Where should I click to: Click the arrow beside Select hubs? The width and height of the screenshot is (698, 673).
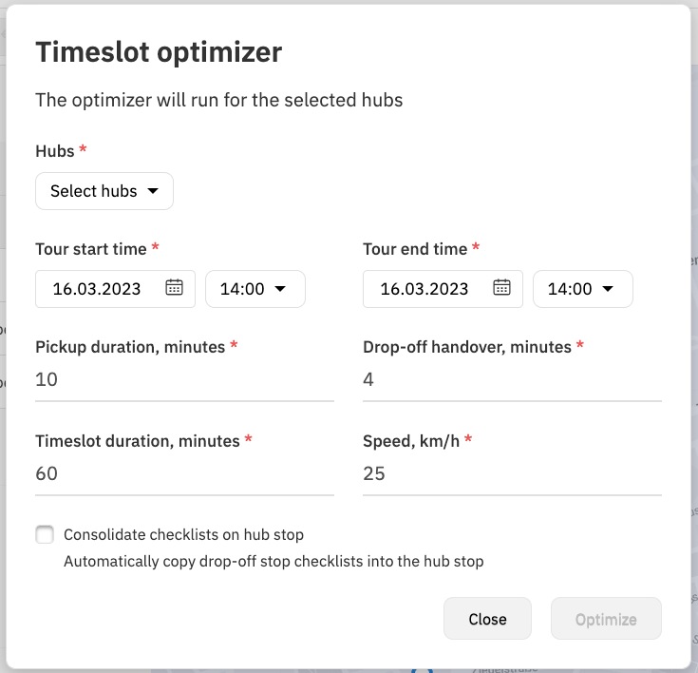click(153, 191)
